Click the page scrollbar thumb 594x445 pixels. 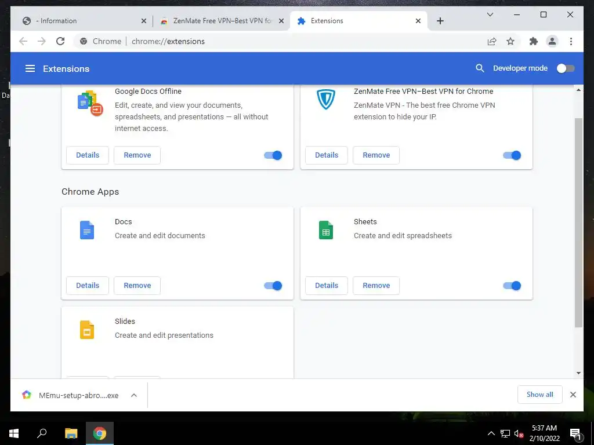(578, 222)
